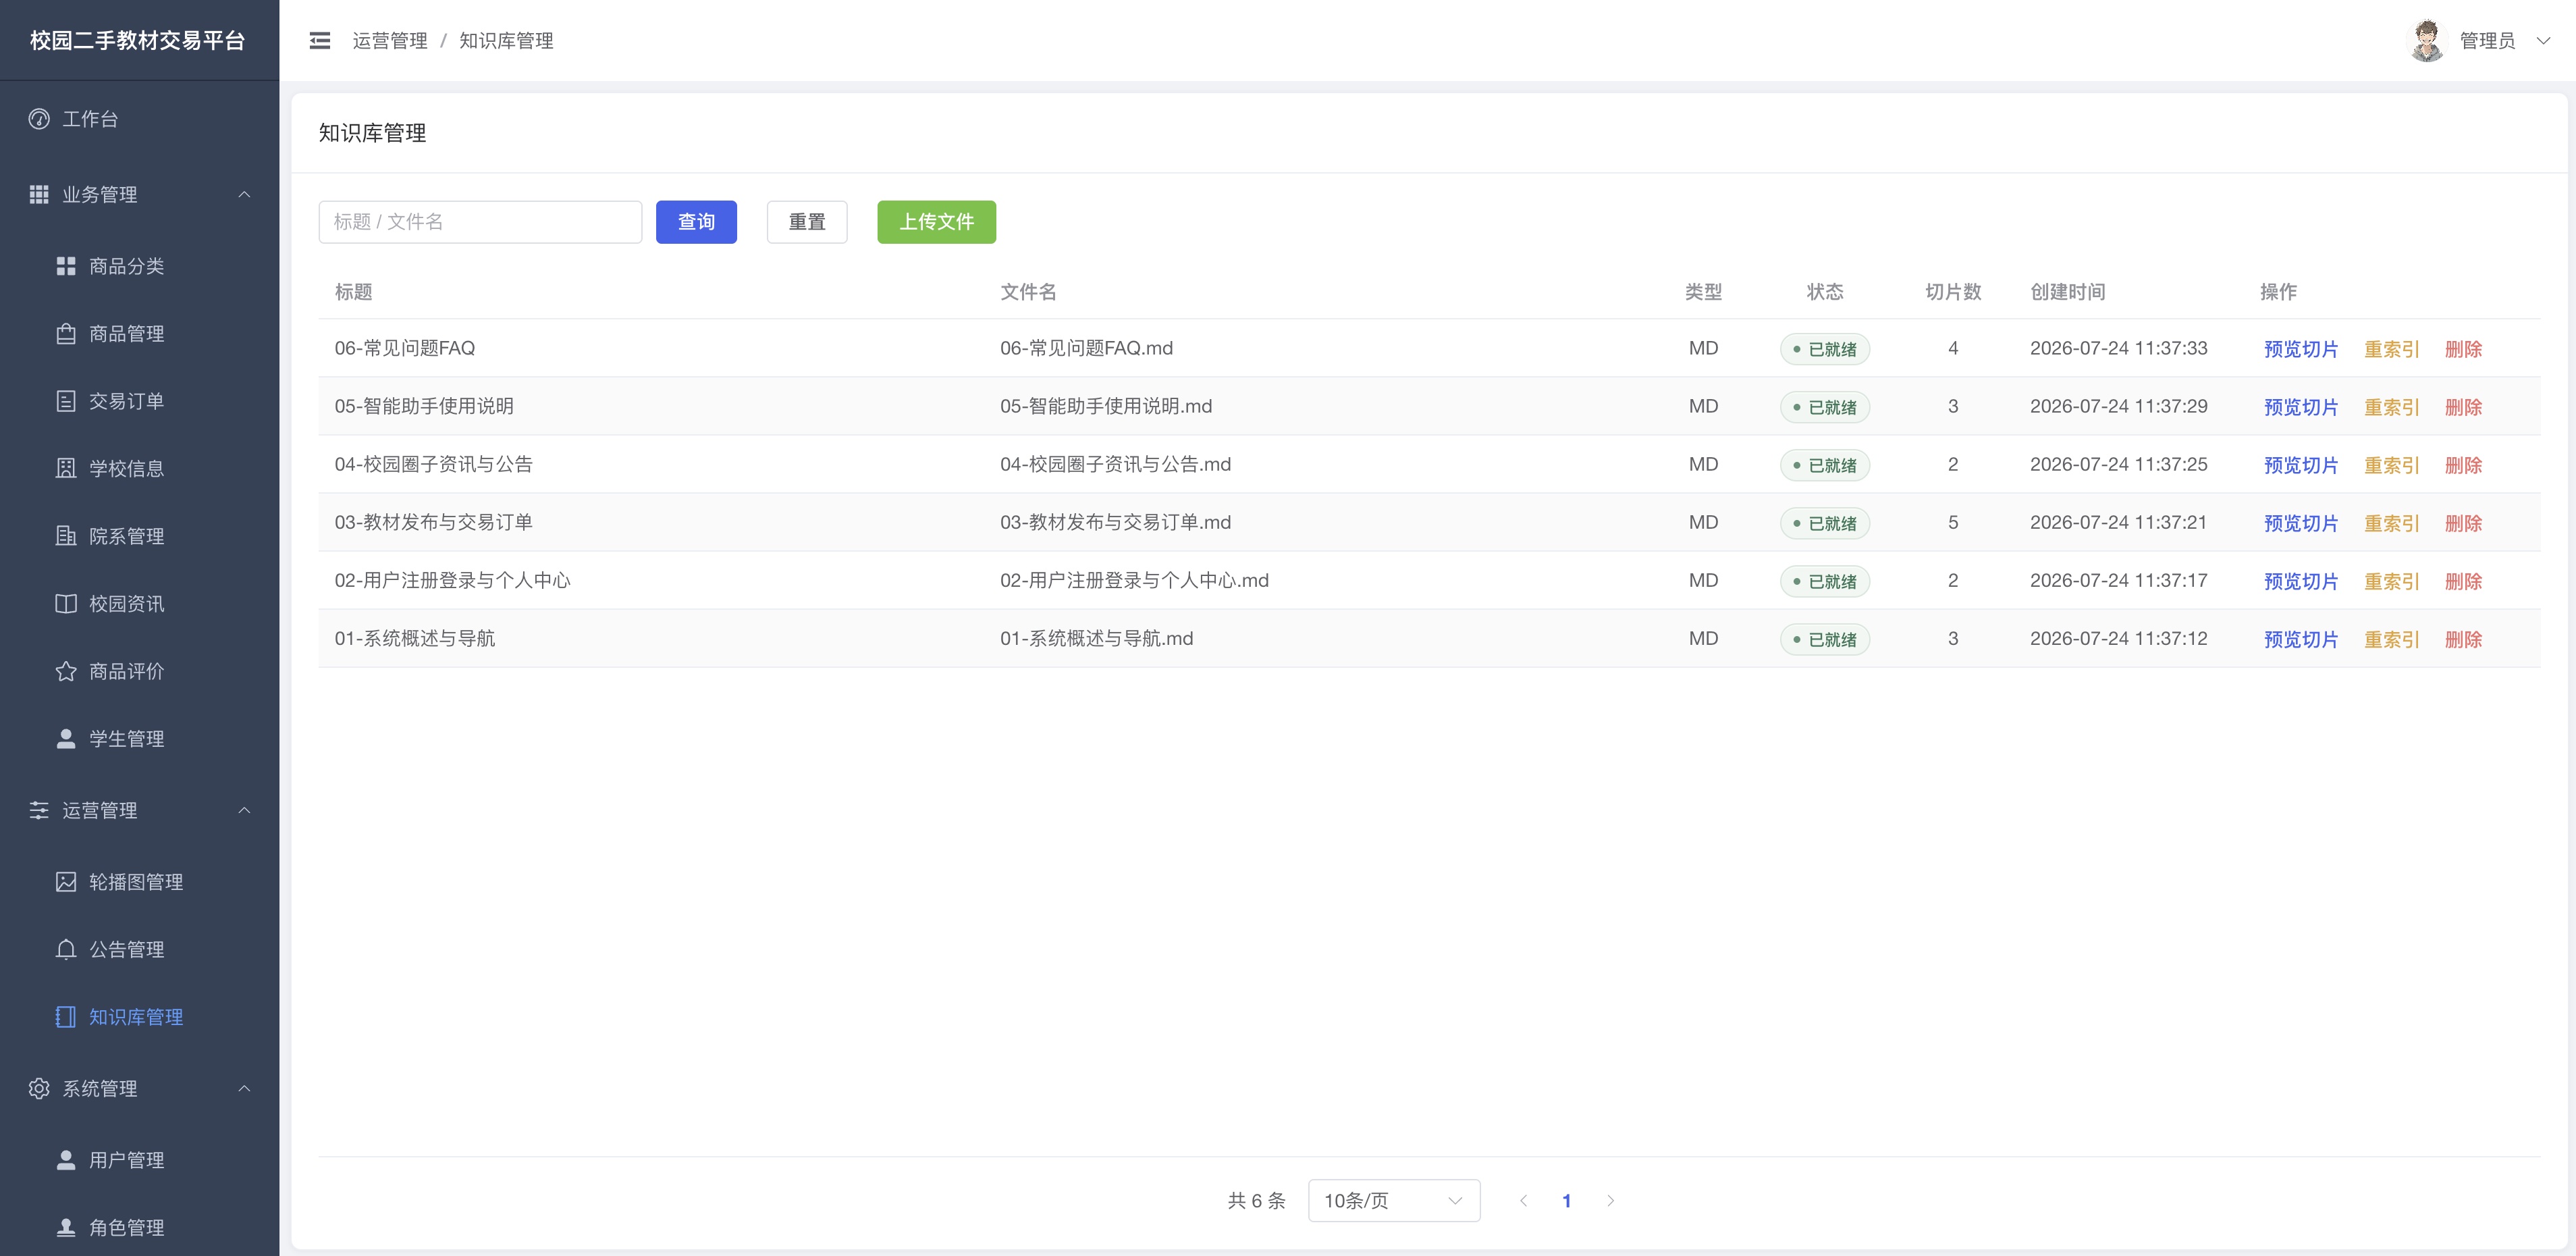This screenshot has width=2576, height=1256.
Task: Click timestamp 2026-07-24 11:37:12
Action: click(x=2118, y=638)
